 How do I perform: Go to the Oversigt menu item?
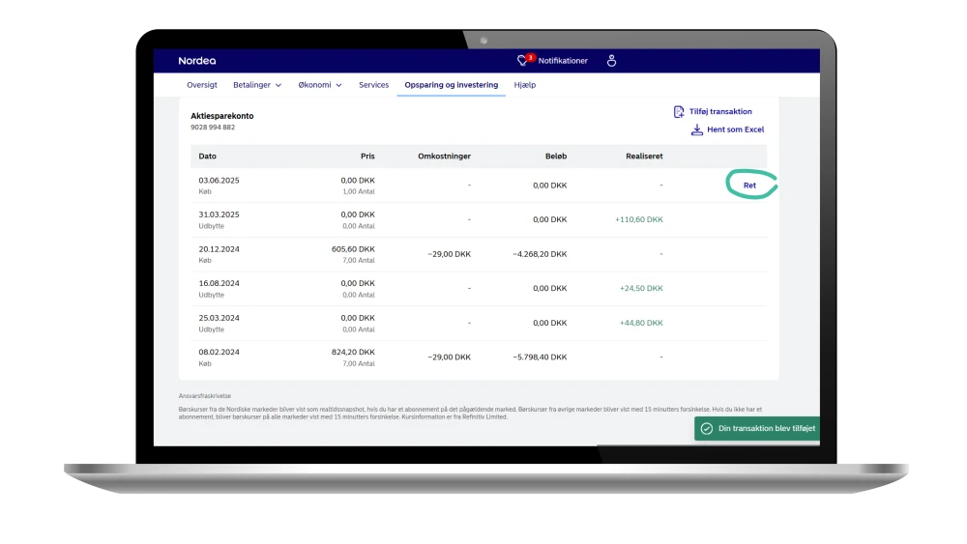tap(202, 85)
